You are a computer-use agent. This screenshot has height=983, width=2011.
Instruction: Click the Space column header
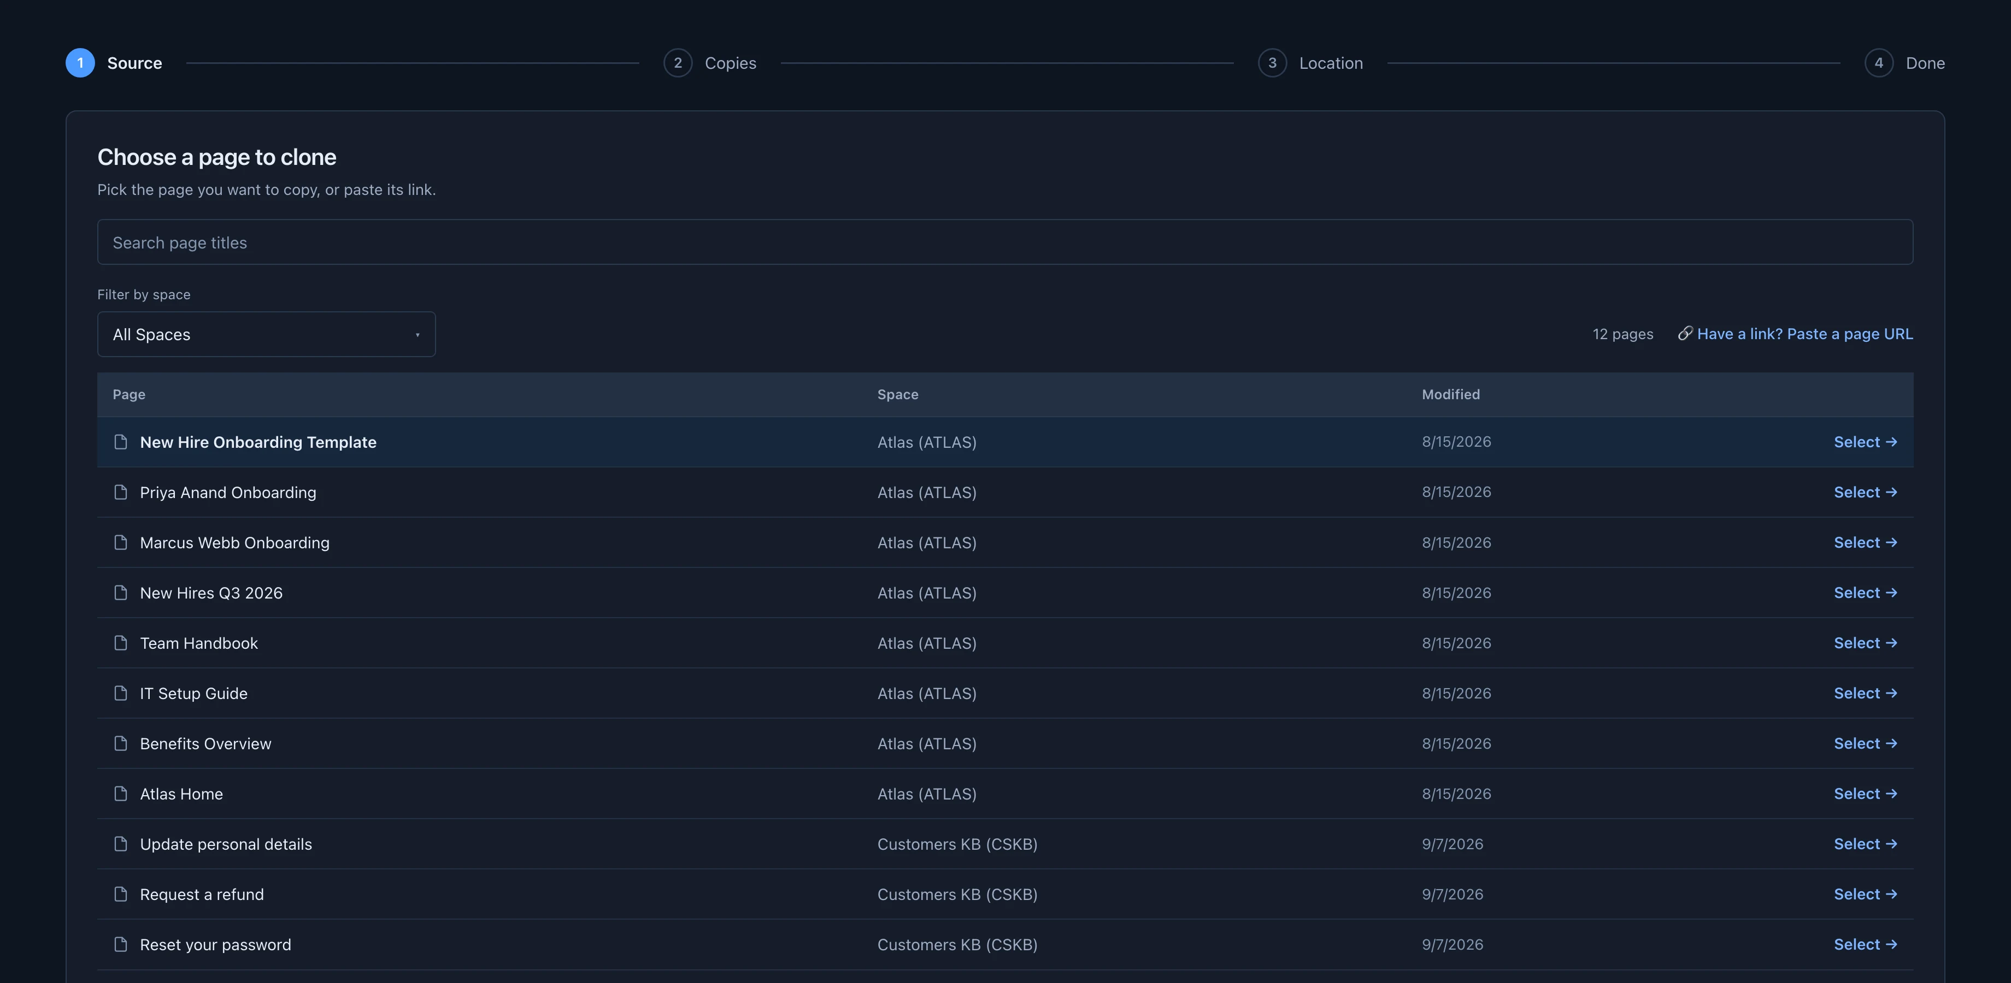(x=898, y=395)
